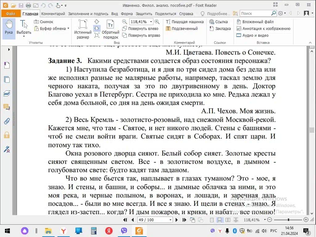
Task: Open the Security lock panel
Action: pyautogui.click(x=7, y=135)
